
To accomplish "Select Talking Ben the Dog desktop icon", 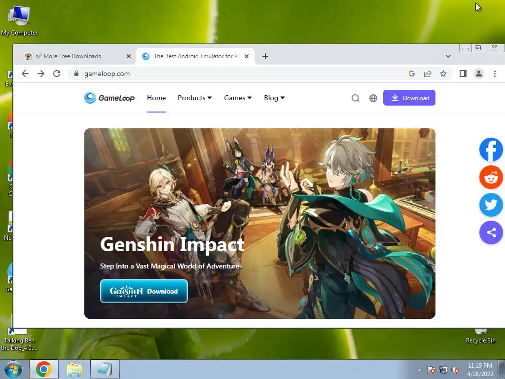I will click(x=19, y=340).
